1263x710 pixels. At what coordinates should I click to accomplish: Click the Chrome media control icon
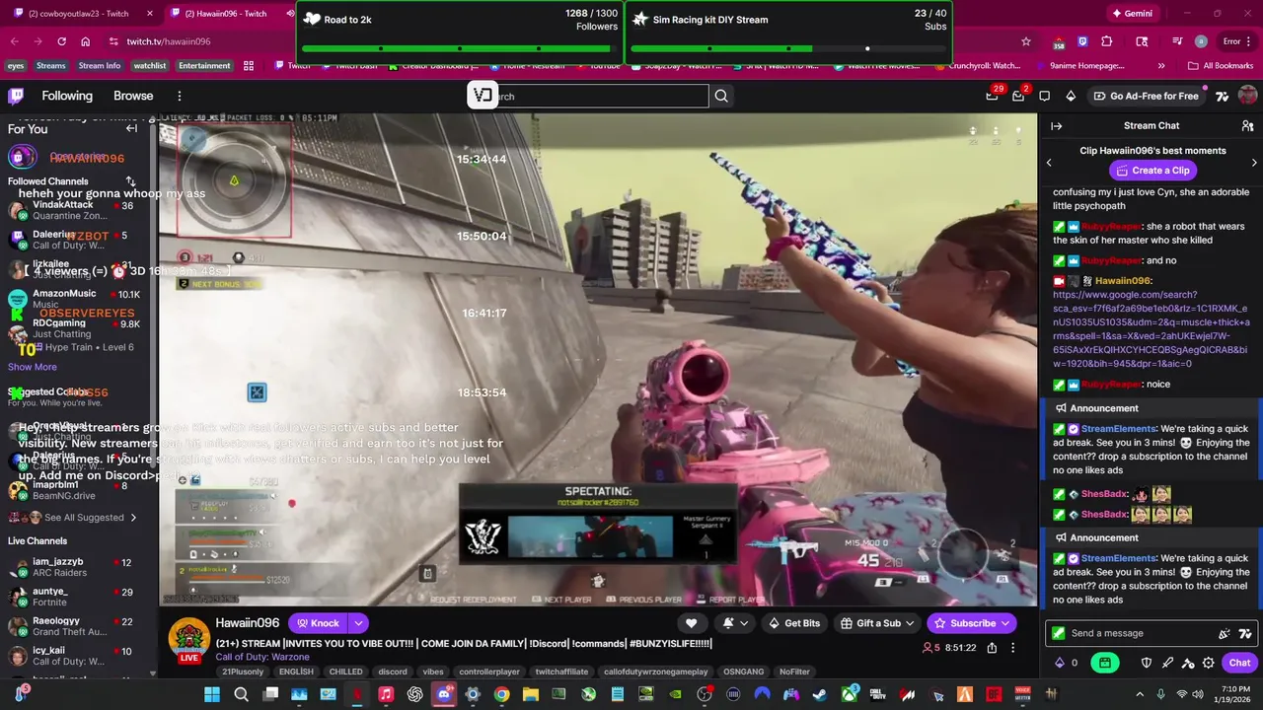[x=1177, y=41]
